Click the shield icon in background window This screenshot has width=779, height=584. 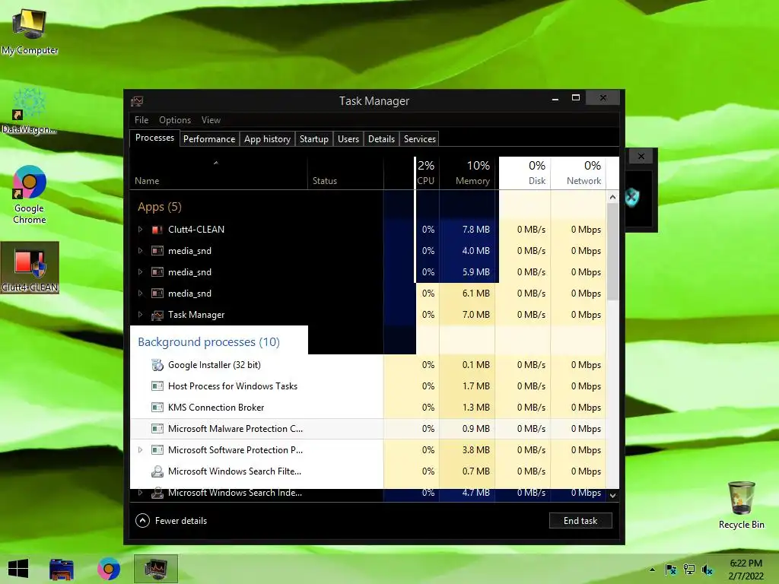pos(632,198)
